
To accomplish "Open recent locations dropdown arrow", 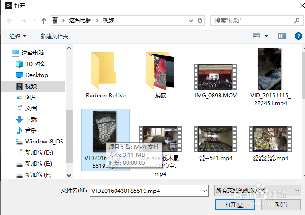I will (x=34, y=21).
